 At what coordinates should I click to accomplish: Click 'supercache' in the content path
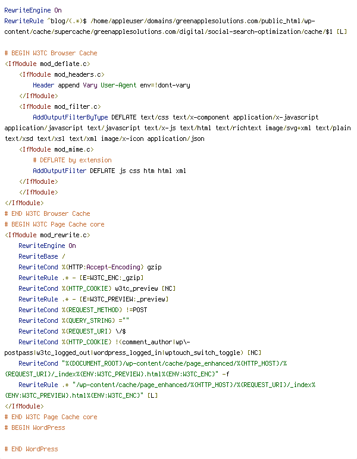pyautogui.click(x=72, y=32)
